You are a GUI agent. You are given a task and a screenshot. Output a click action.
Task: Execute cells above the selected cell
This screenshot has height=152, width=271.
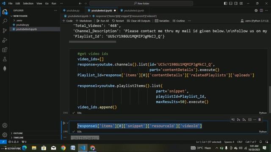coord(238,119)
